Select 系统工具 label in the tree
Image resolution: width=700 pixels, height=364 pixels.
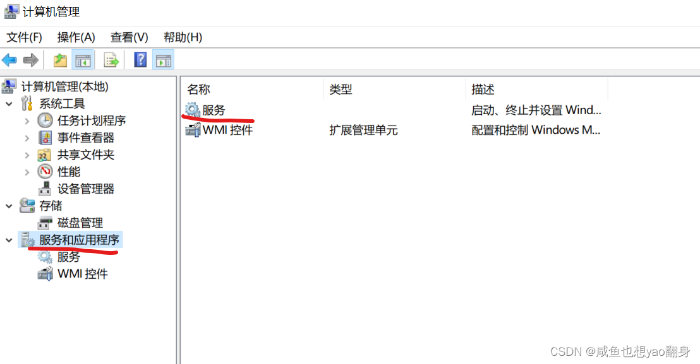[x=62, y=103]
